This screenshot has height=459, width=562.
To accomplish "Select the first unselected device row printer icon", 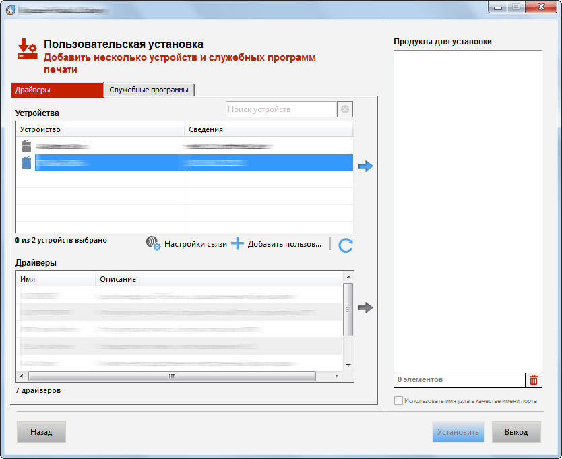I will point(26,146).
